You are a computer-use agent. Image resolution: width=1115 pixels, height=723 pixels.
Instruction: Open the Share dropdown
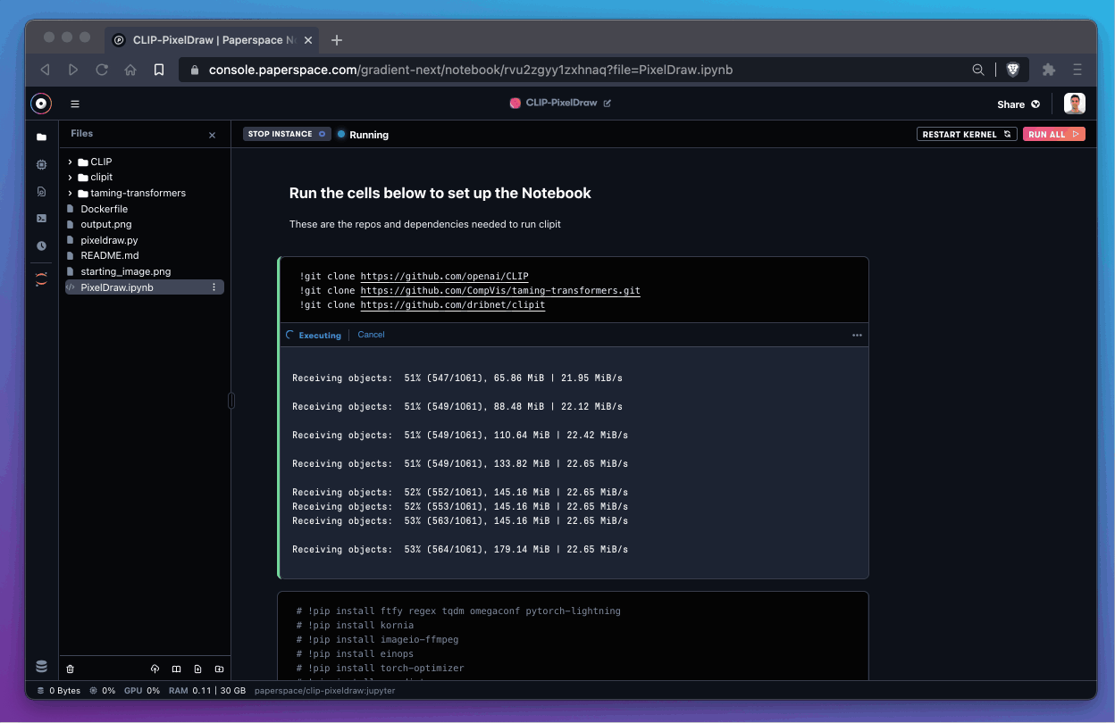click(x=1019, y=104)
